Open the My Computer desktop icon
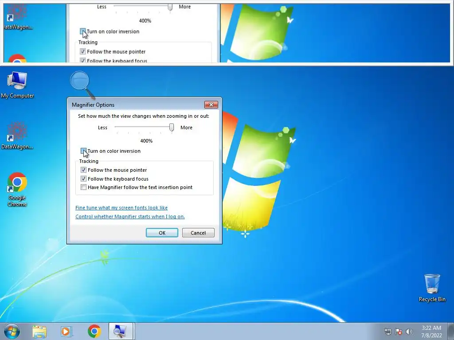 tap(17, 85)
